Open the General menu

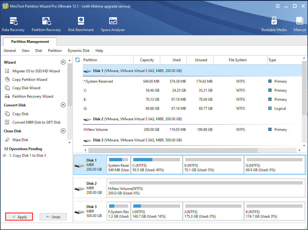click(x=10, y=51)
